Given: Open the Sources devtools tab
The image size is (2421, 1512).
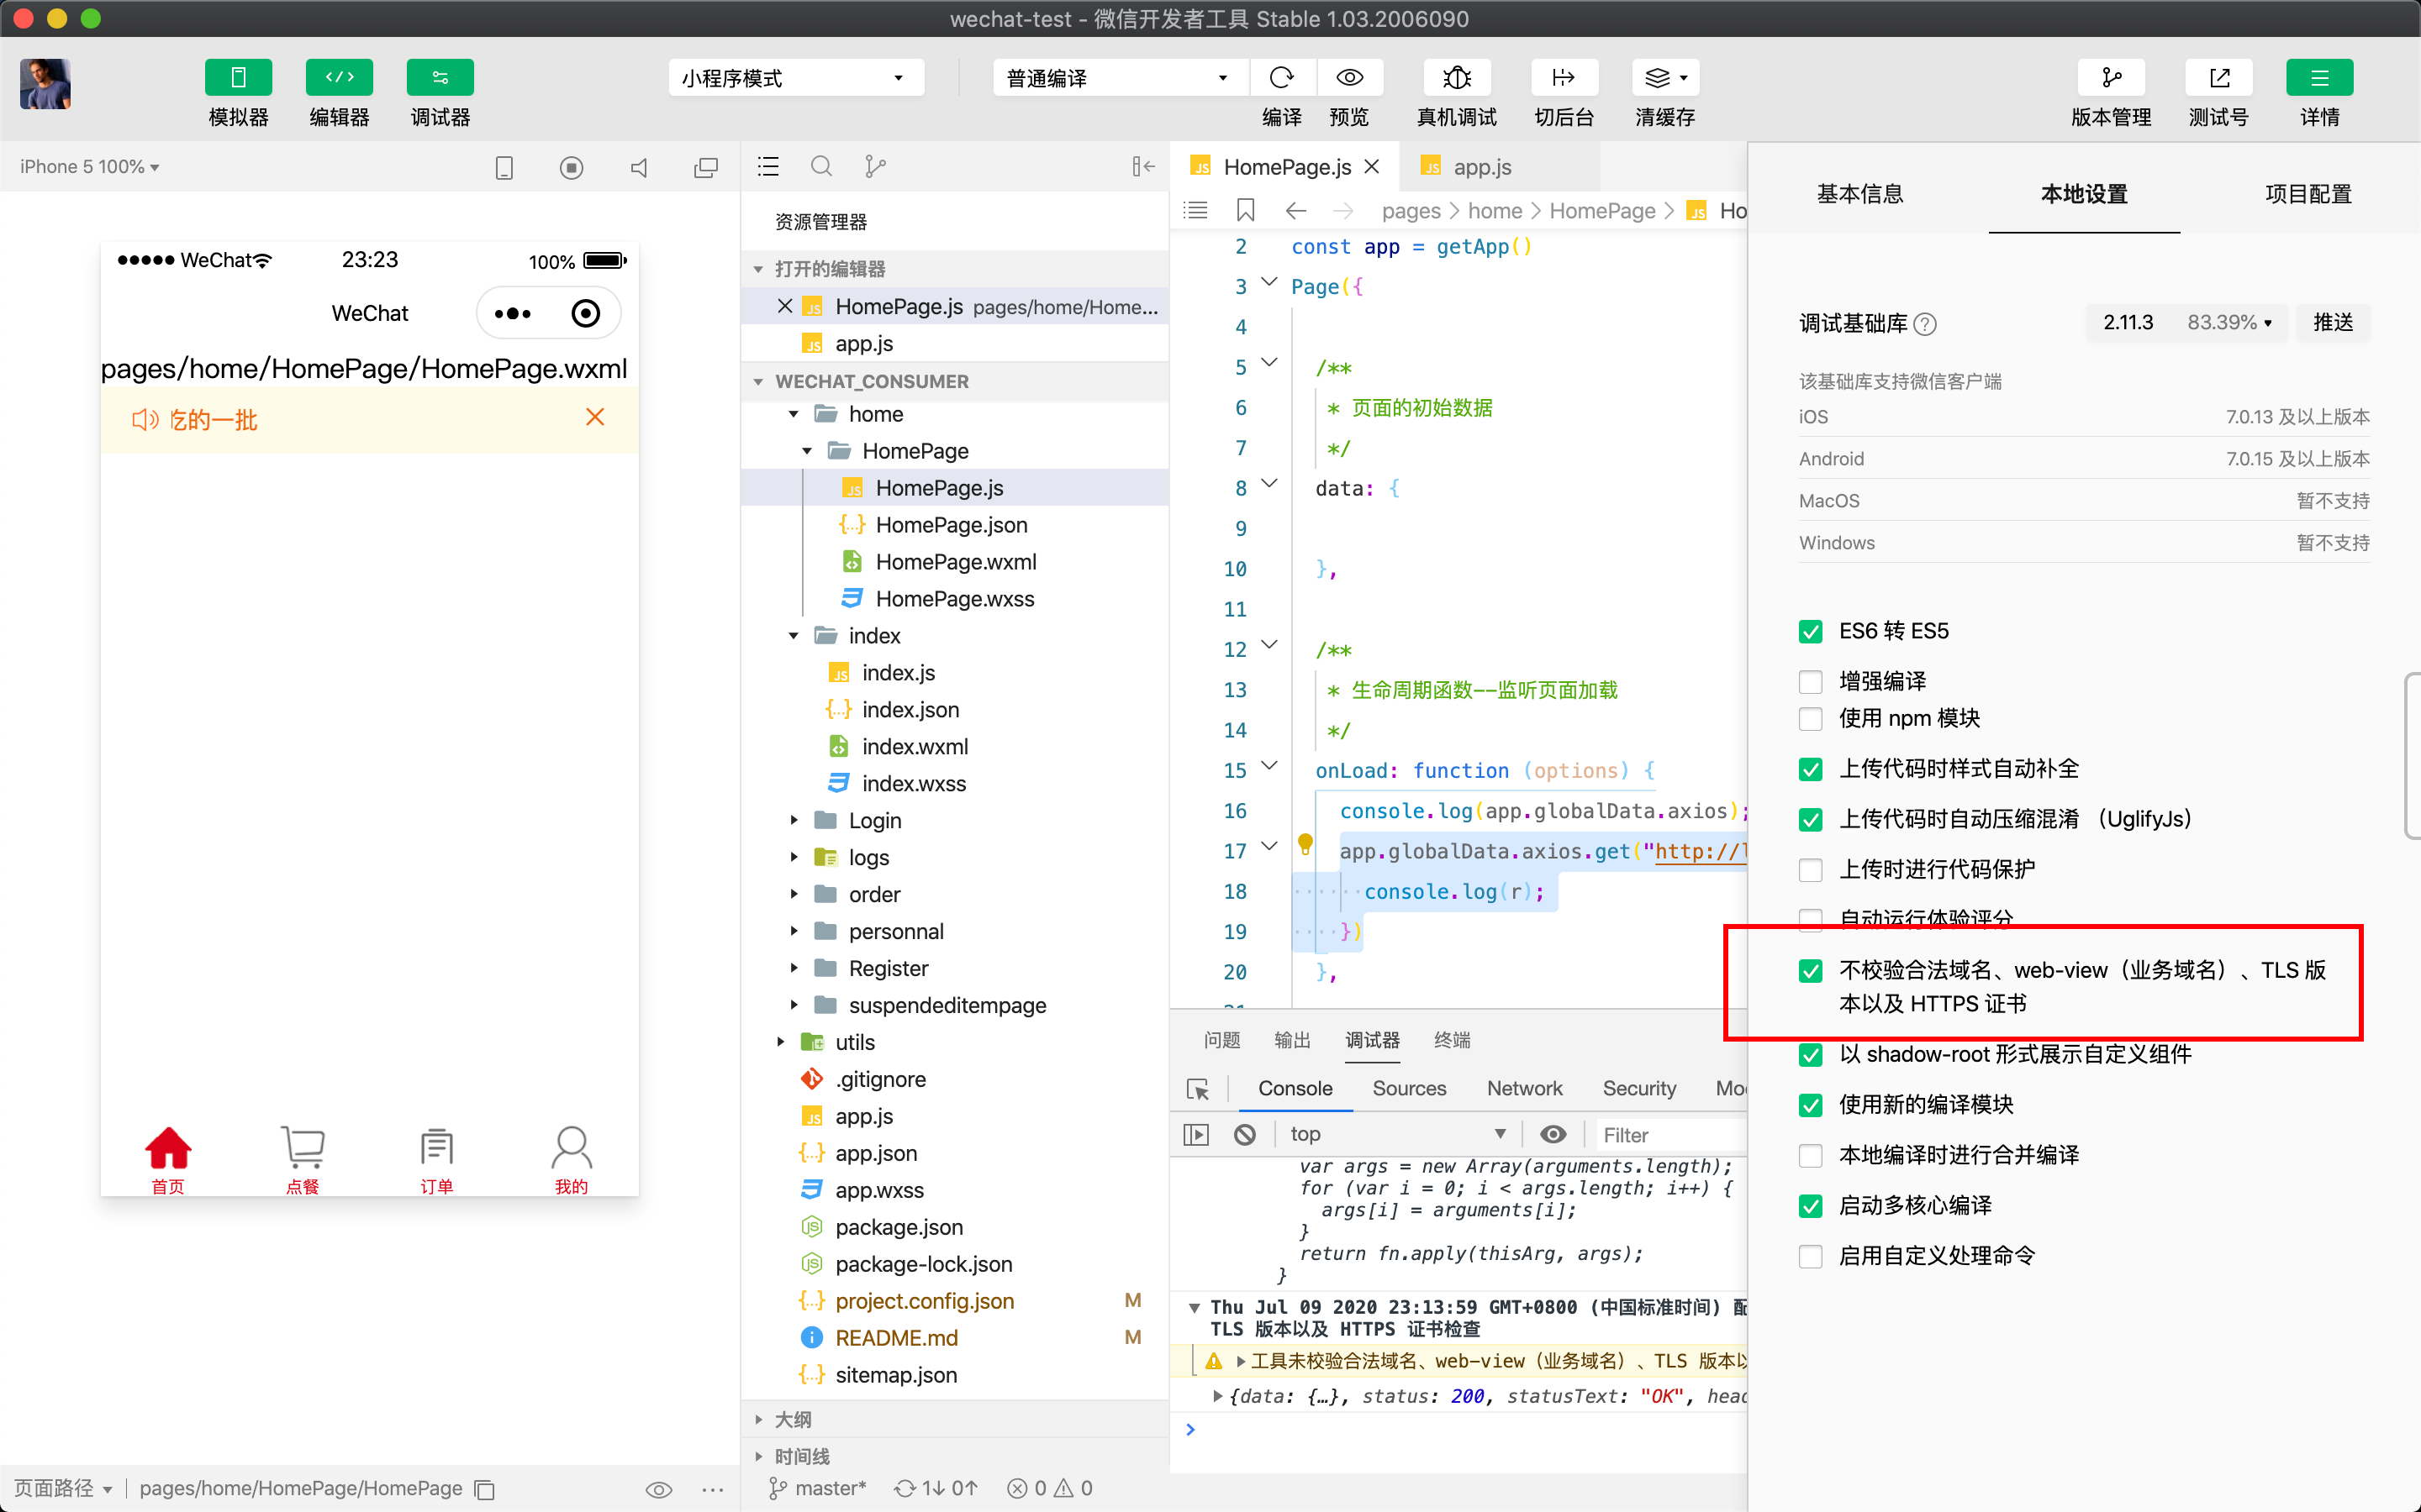Looking at the screenshot, I should (x=1409, y=1089).
